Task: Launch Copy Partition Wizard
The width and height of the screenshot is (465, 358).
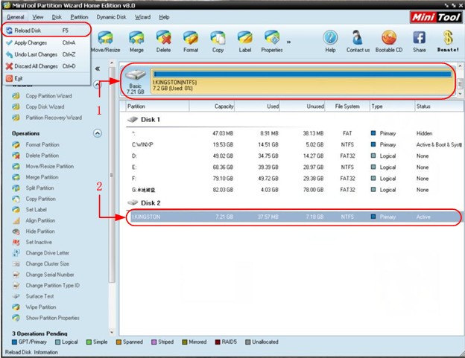Action: (x=48, y=96)
